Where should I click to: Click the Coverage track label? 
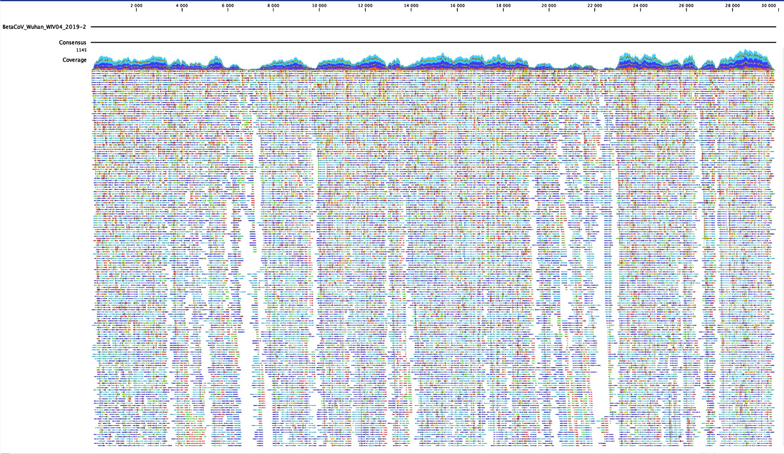pos(74,60)
